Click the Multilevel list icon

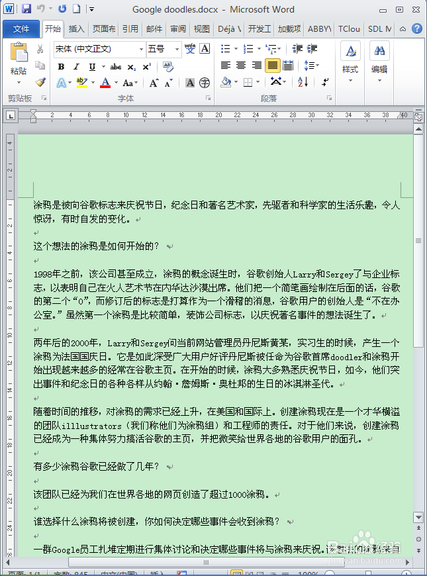click(x=271, y=48)
